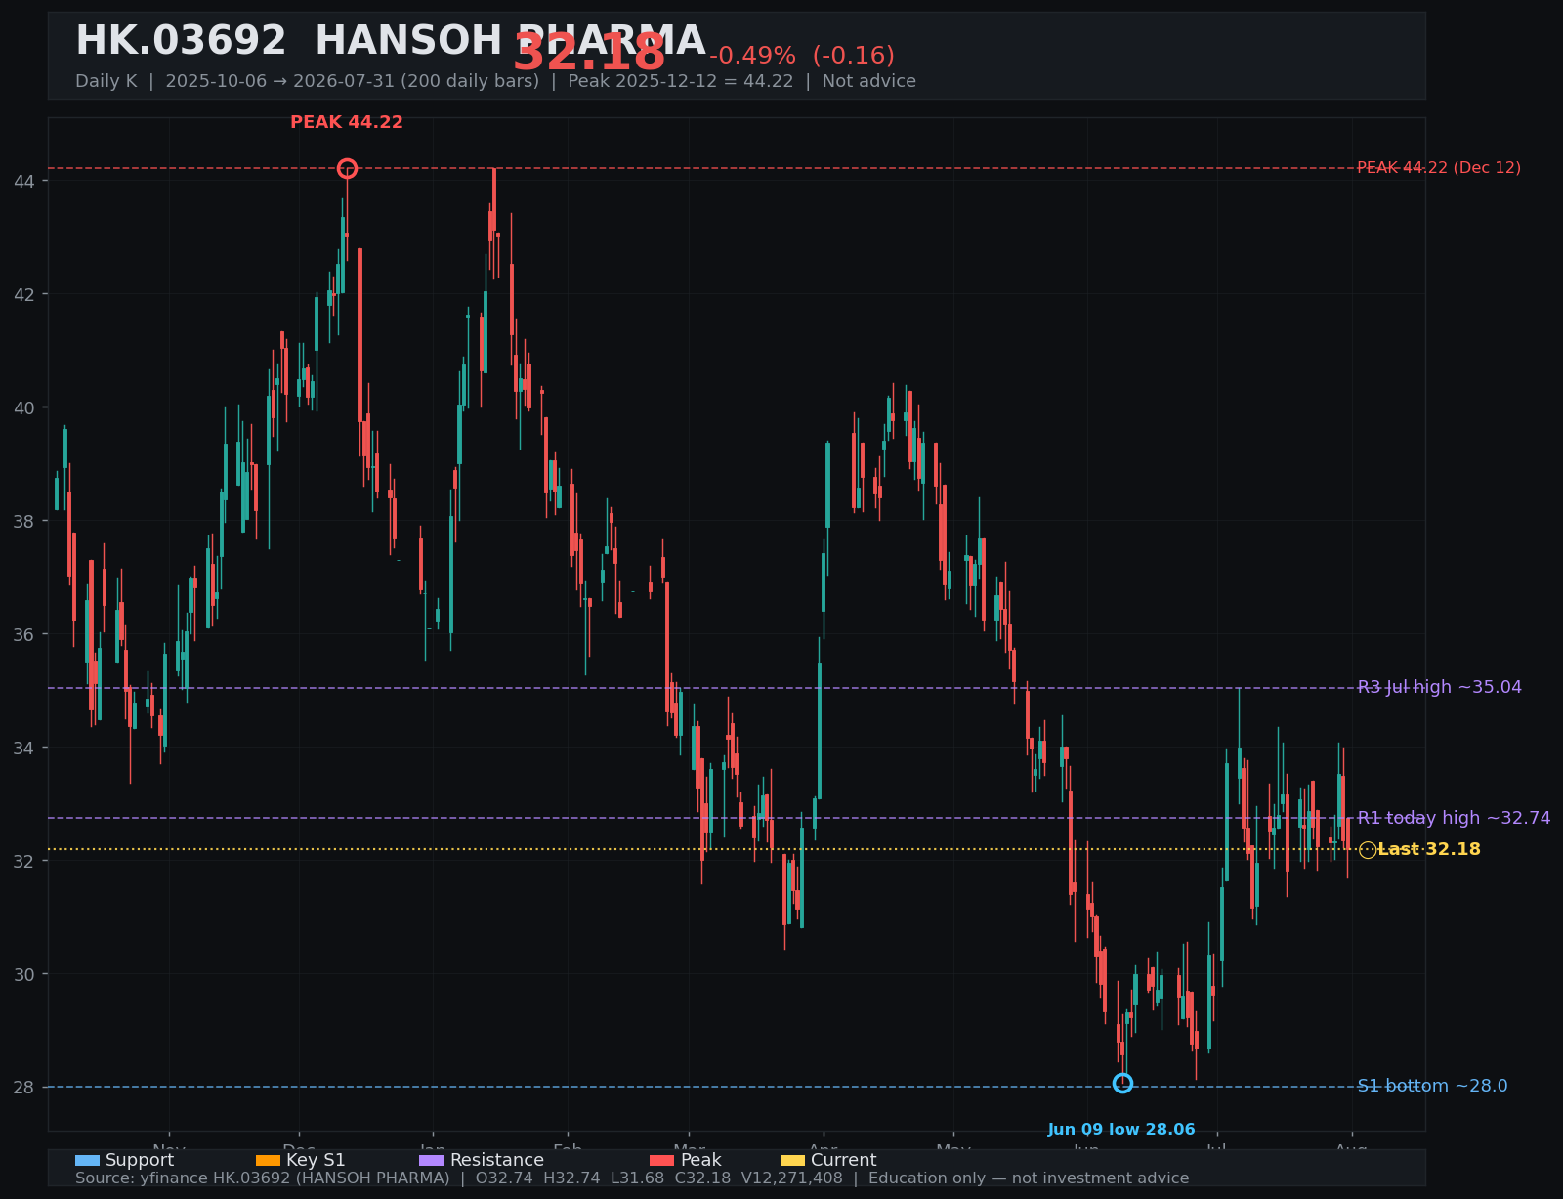This screenshot has height=1199, width=1563.
Task: Select the orange Key S1 legend swatch
Action: (x=268, y=1161)
